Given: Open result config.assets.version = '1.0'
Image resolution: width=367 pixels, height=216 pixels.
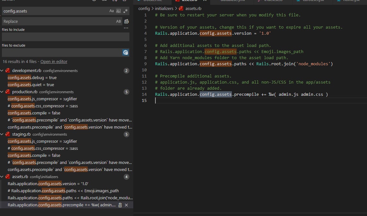Looking at the screenshot, I should tap(48, 184).
